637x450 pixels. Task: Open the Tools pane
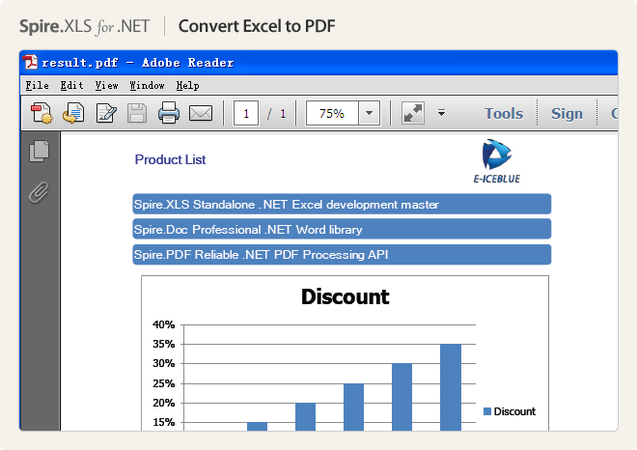504,113
